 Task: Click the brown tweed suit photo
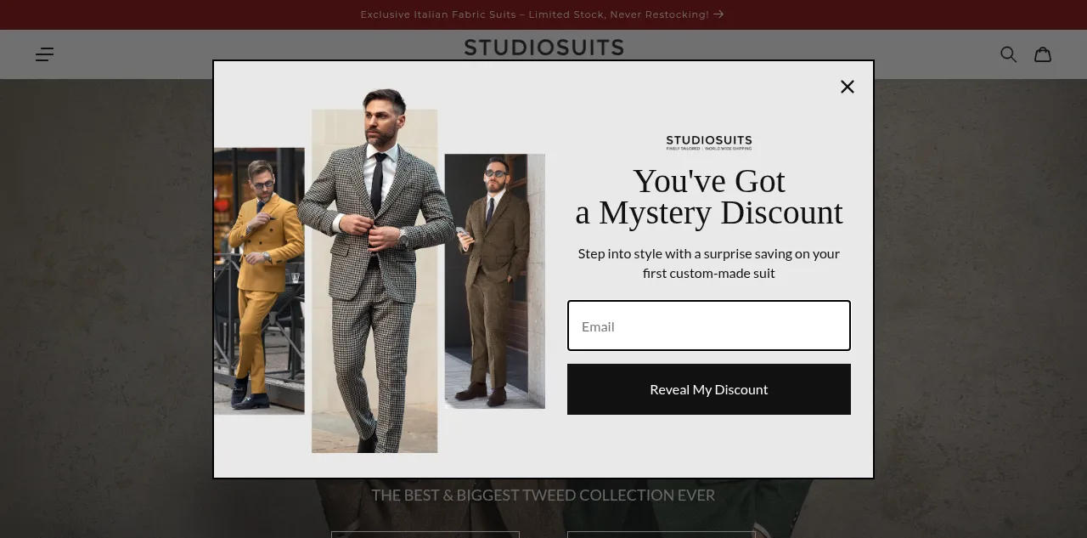click(x=495, y=281)
